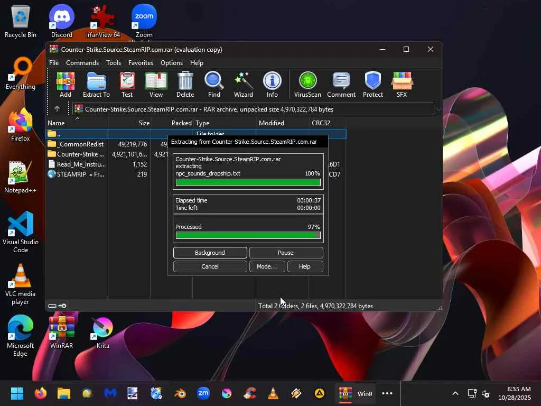The image size is (541, 406).
Task: Open the Wizard toolbar icon
Action: (x=243, y=85)
